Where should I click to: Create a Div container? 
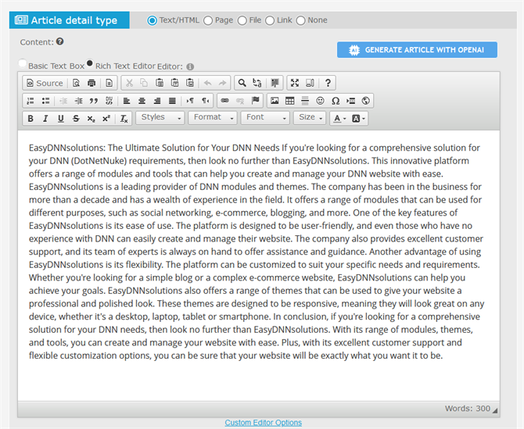(109, 101)
